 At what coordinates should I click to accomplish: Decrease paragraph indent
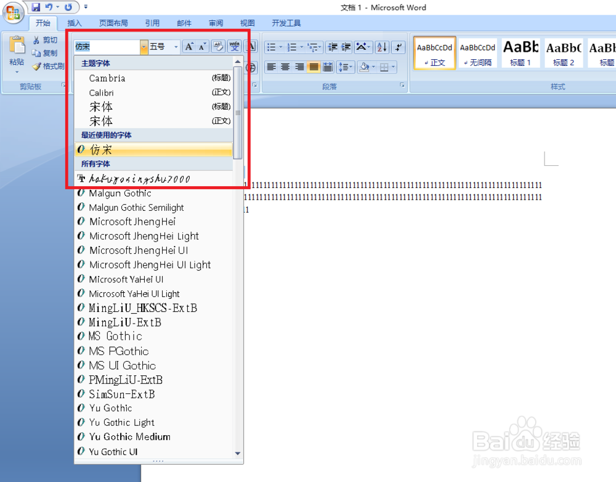click(x=333, y=47)
